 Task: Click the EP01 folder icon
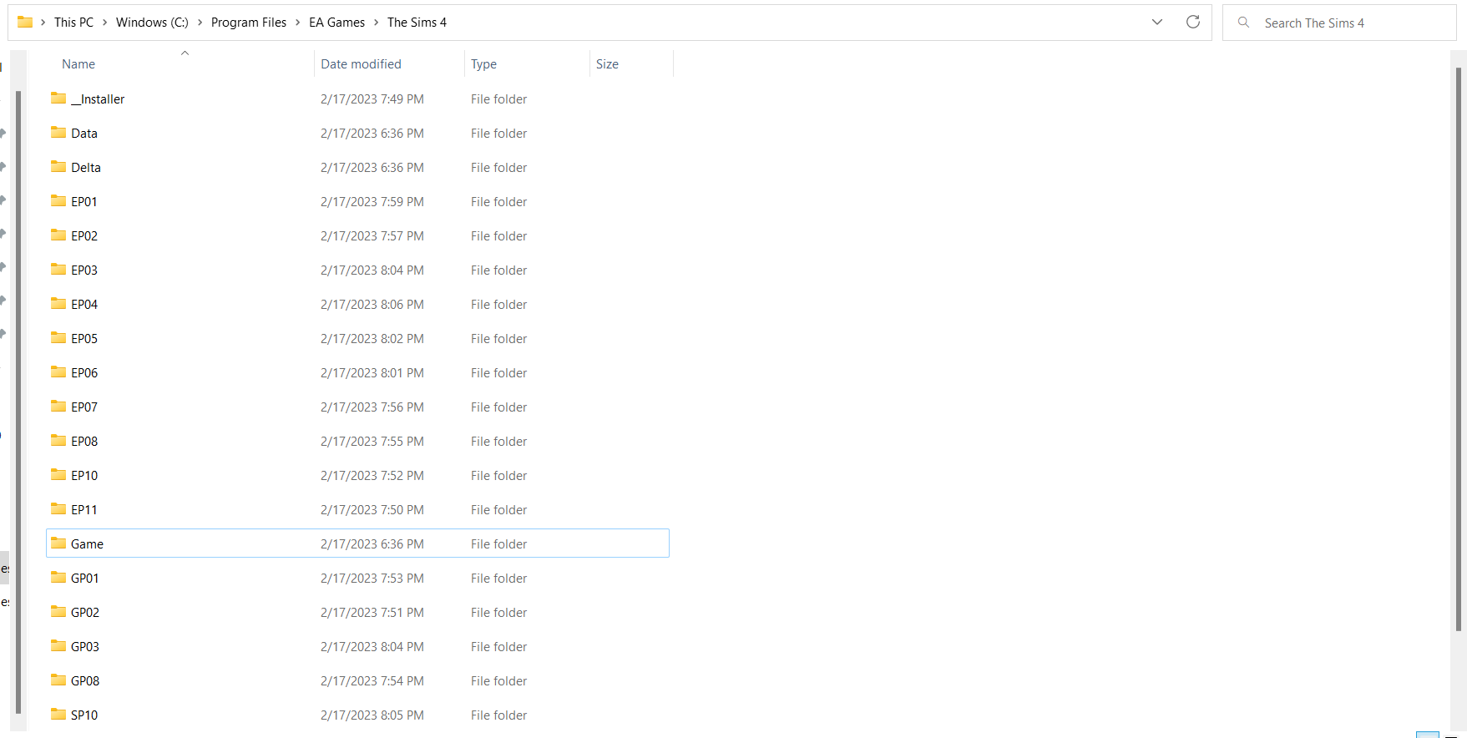58,201
